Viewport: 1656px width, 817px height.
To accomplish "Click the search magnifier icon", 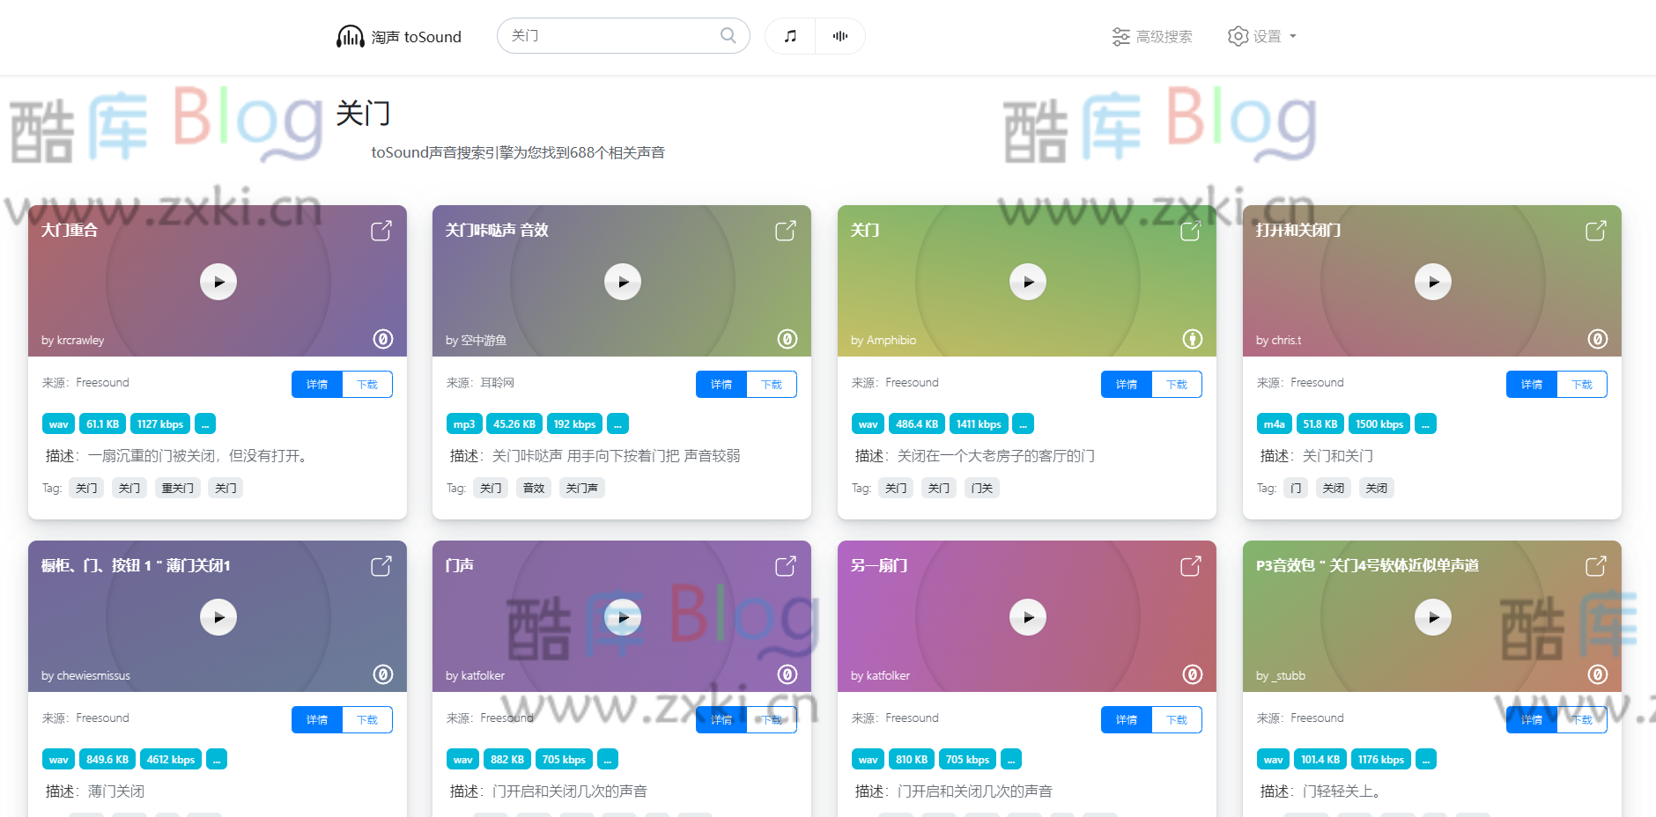I will tap(728, 35).
